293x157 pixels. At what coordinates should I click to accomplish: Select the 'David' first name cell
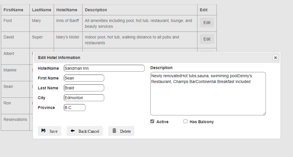(x=15, y=40)
